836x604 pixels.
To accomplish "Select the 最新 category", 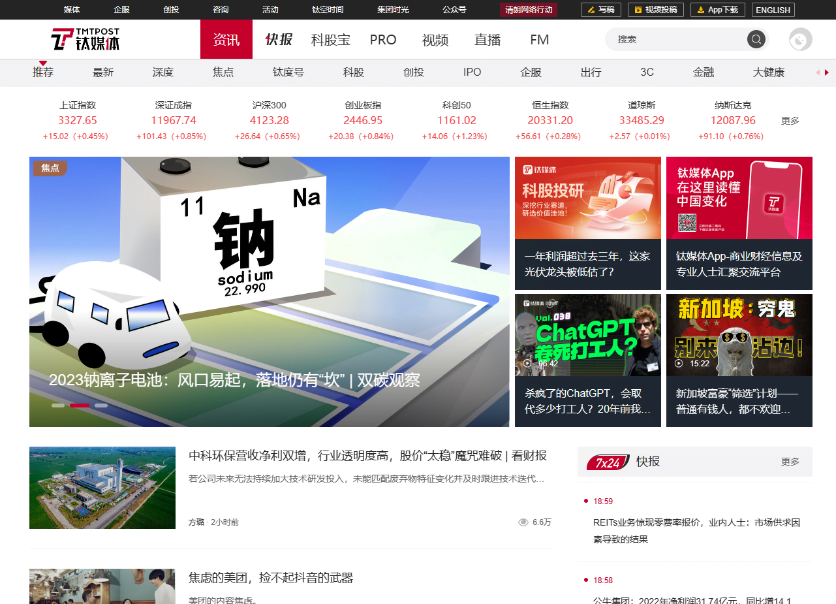I will point(103,72).
